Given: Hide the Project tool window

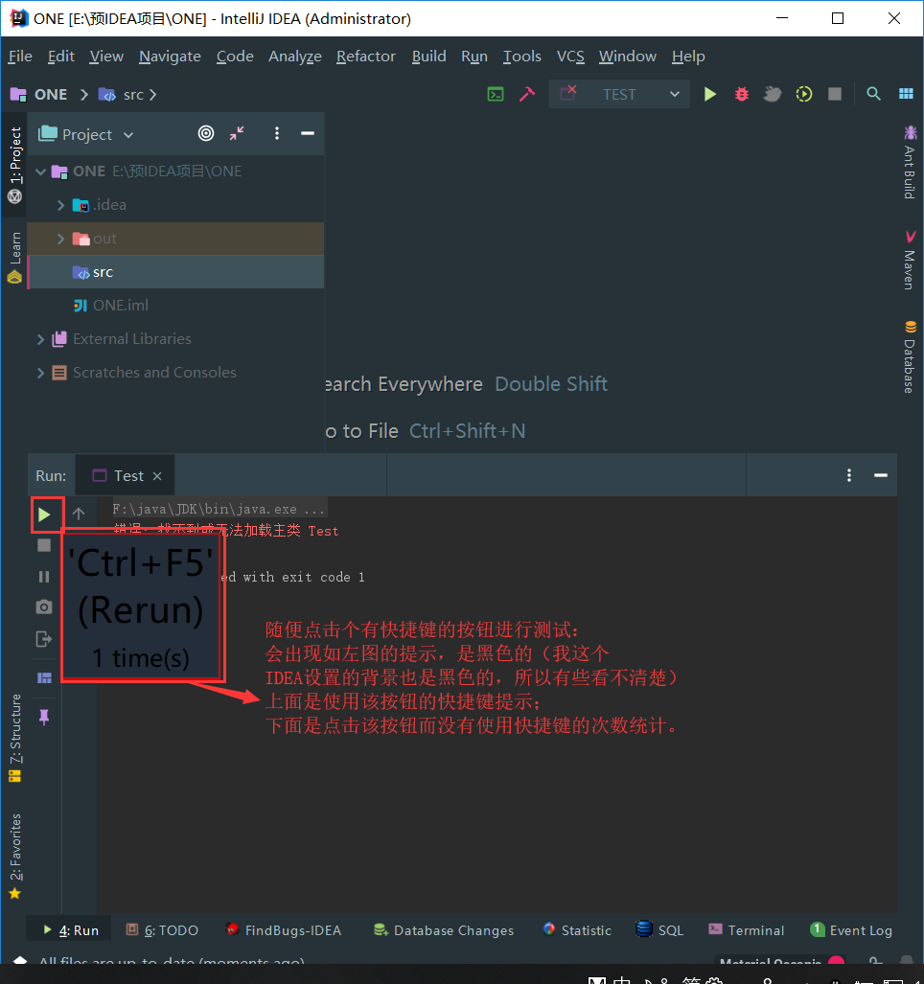Looking at the screenshot, I should tap(308, 133).
